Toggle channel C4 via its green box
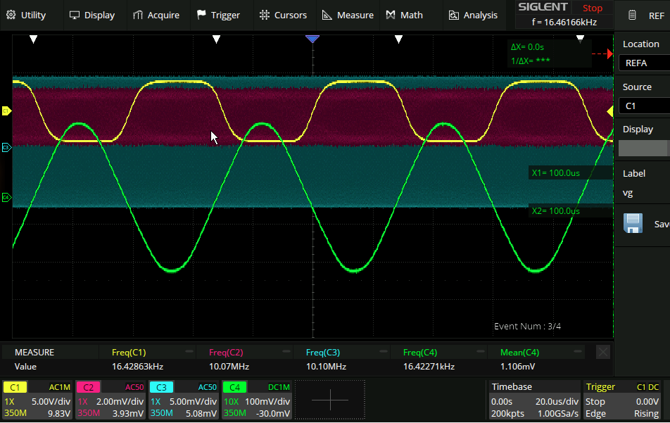Screen dimensions: 670x423 [x=235, y=387]
